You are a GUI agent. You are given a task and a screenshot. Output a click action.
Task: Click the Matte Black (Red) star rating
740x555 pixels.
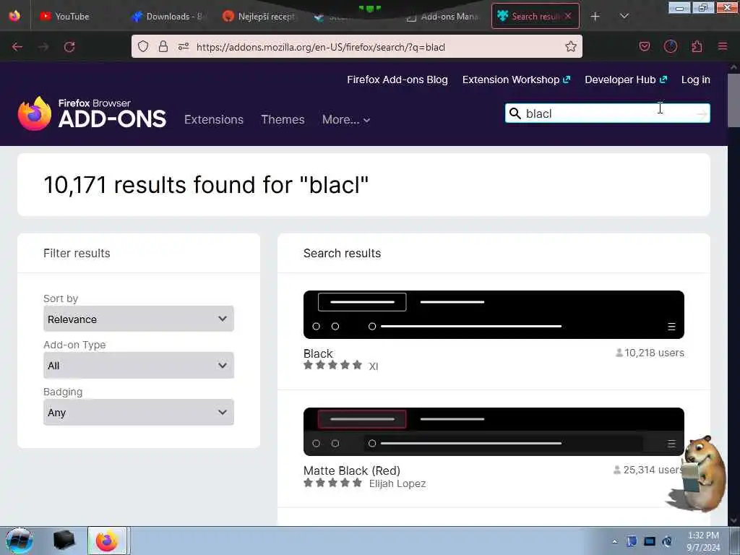[332, 482]
